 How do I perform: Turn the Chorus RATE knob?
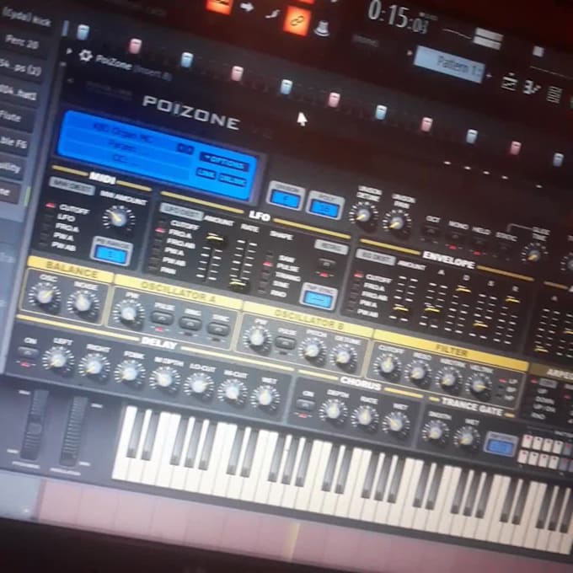pos(365,418)
